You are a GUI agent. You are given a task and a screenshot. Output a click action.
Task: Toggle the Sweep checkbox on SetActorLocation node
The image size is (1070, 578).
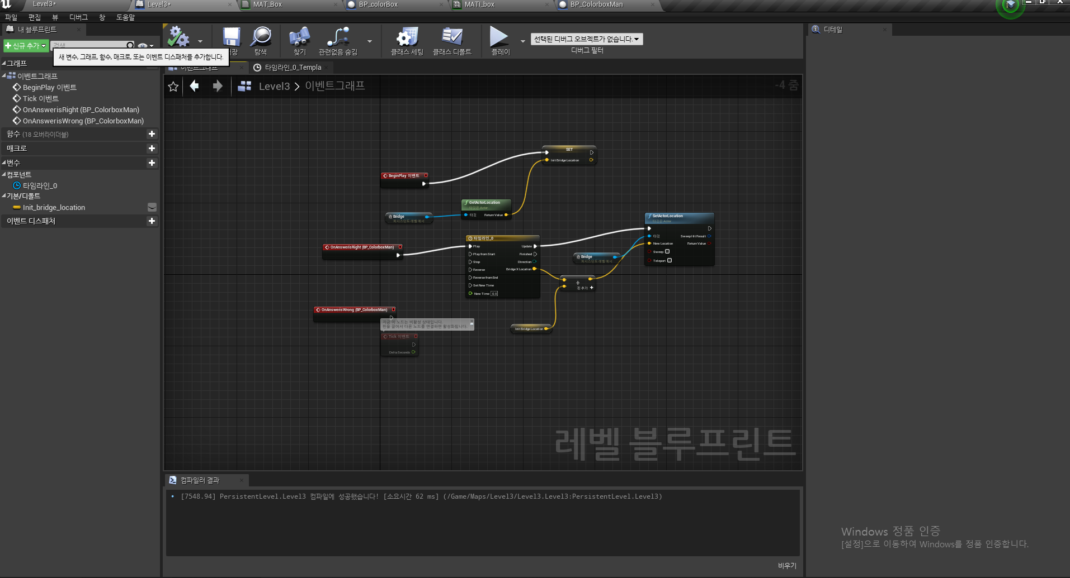click(667, 251)
